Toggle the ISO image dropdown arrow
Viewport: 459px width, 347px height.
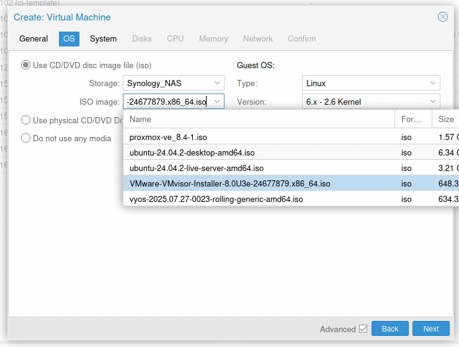tap(217, 102)
